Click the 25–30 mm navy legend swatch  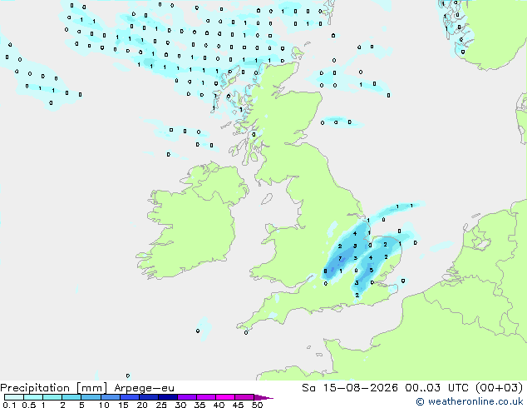click(x=167, y=397)
